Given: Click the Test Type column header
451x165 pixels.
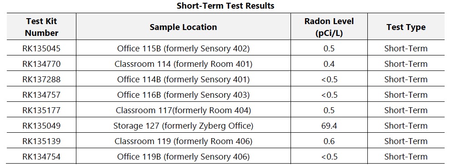Looking at the screenshot, I should [x=406, y=27].
